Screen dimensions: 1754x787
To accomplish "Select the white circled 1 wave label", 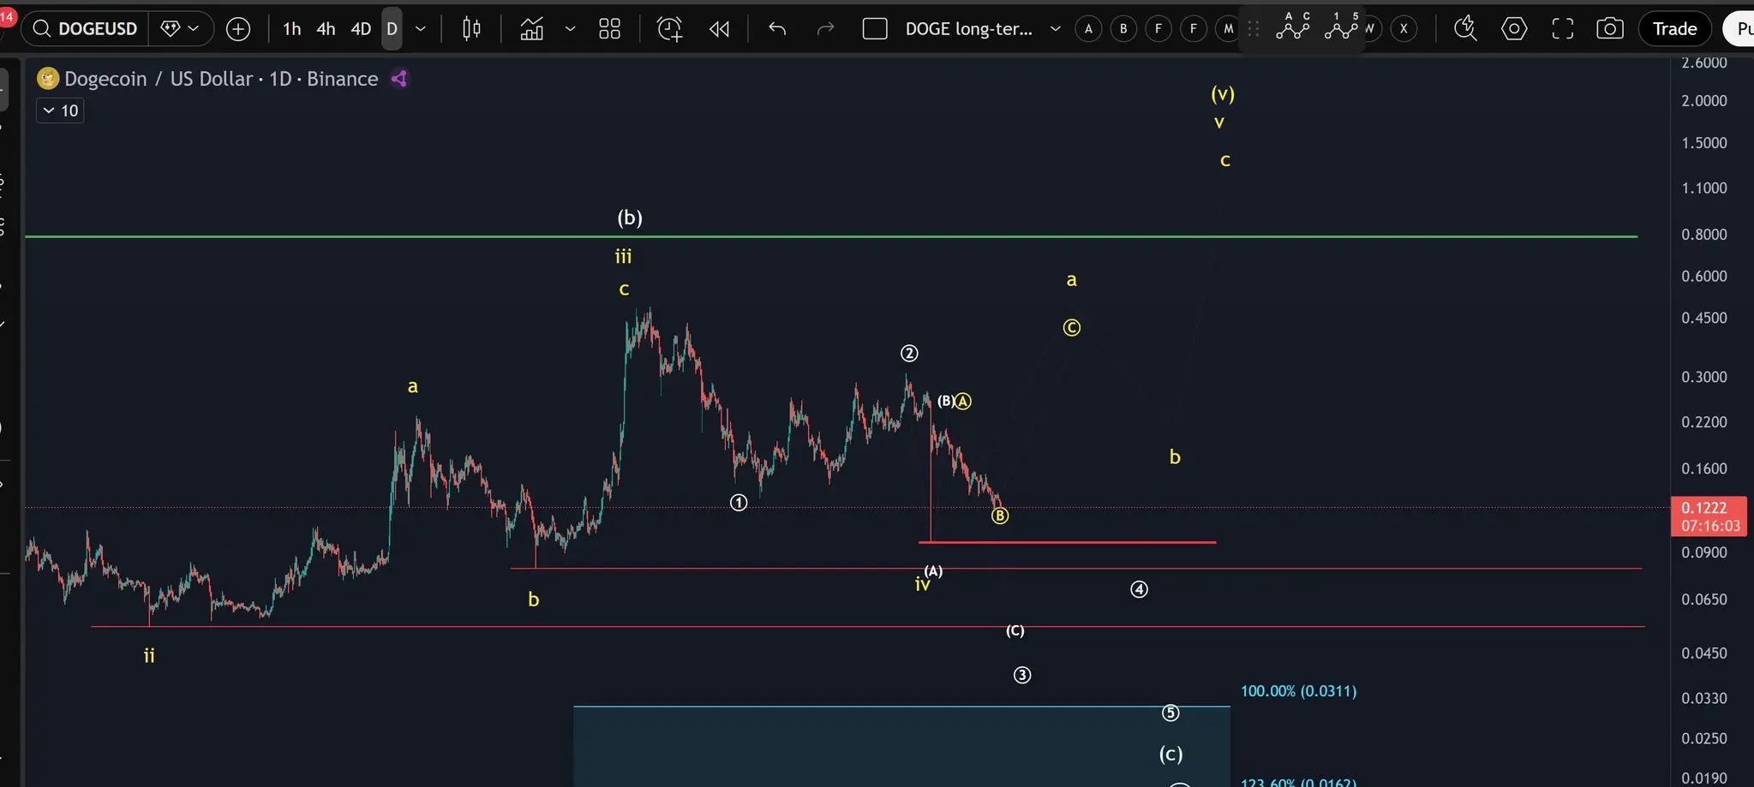I will pos(739,503).
